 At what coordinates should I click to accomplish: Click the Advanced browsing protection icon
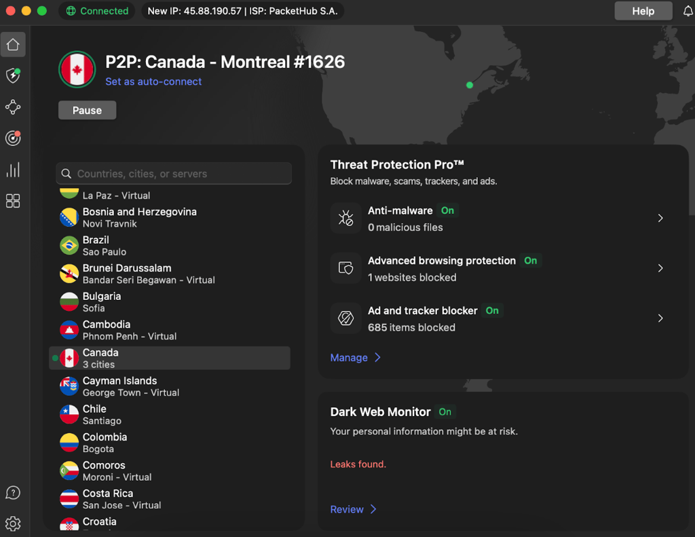pyautogui.click(x=345, y=268)
